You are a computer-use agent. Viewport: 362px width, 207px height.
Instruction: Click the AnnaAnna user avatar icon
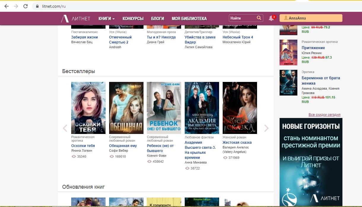286,18
